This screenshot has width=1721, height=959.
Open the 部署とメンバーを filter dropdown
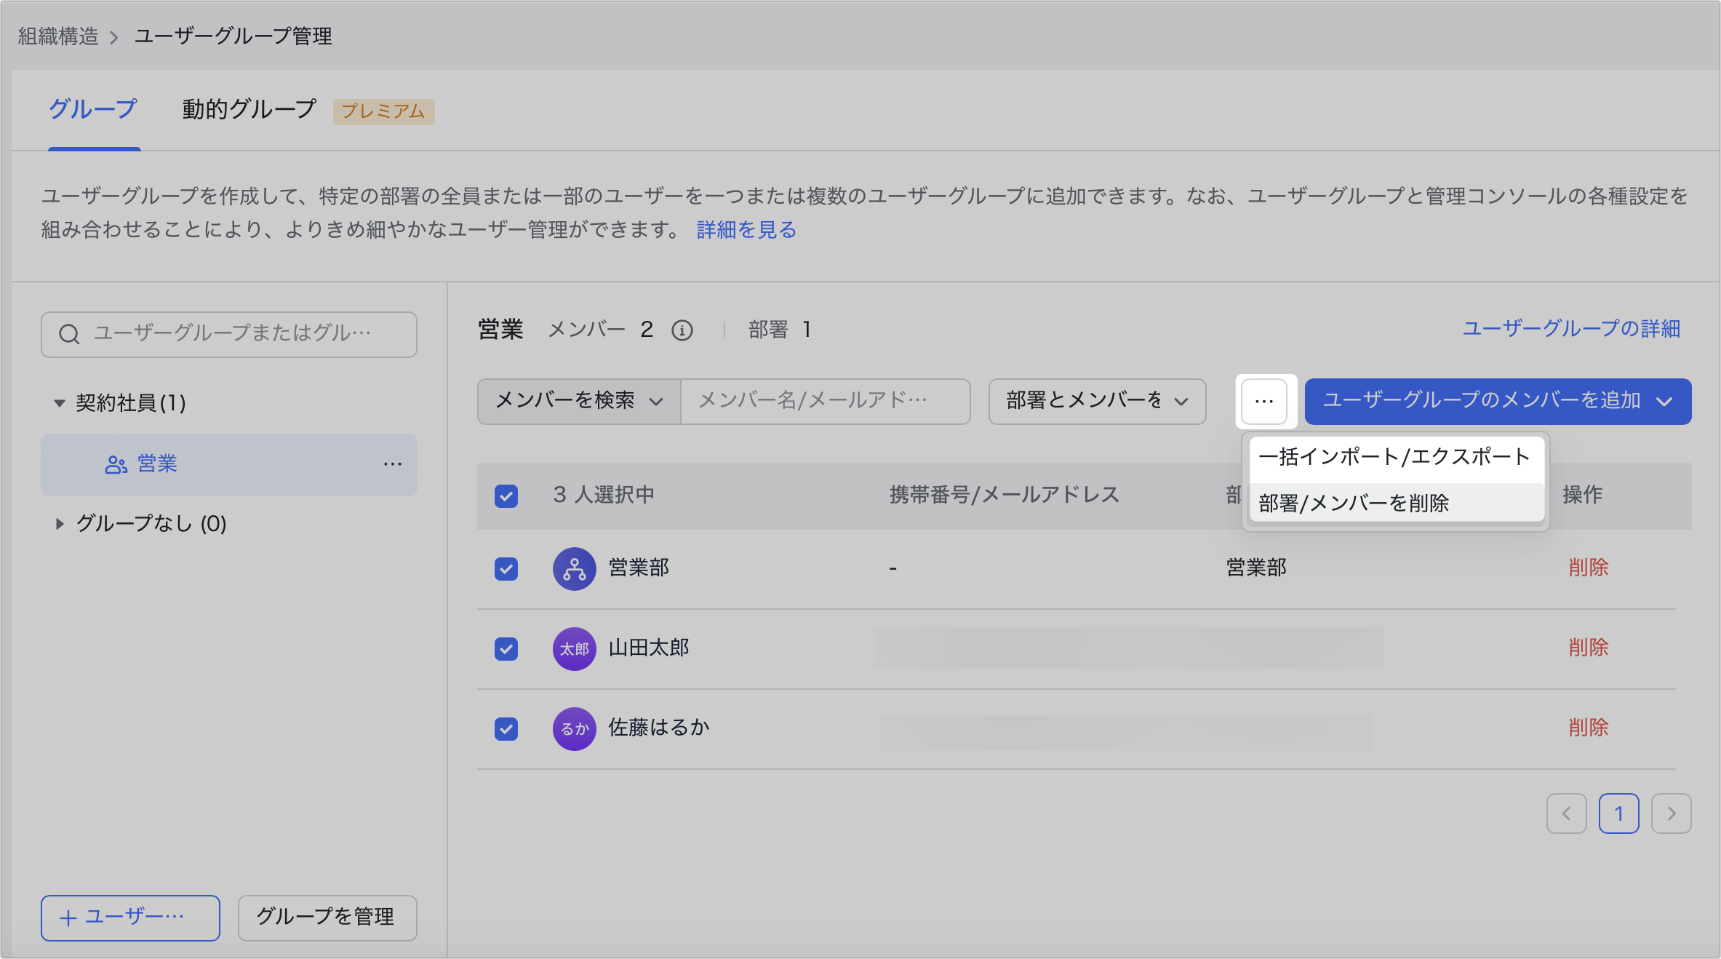(x=1097, y=401)
